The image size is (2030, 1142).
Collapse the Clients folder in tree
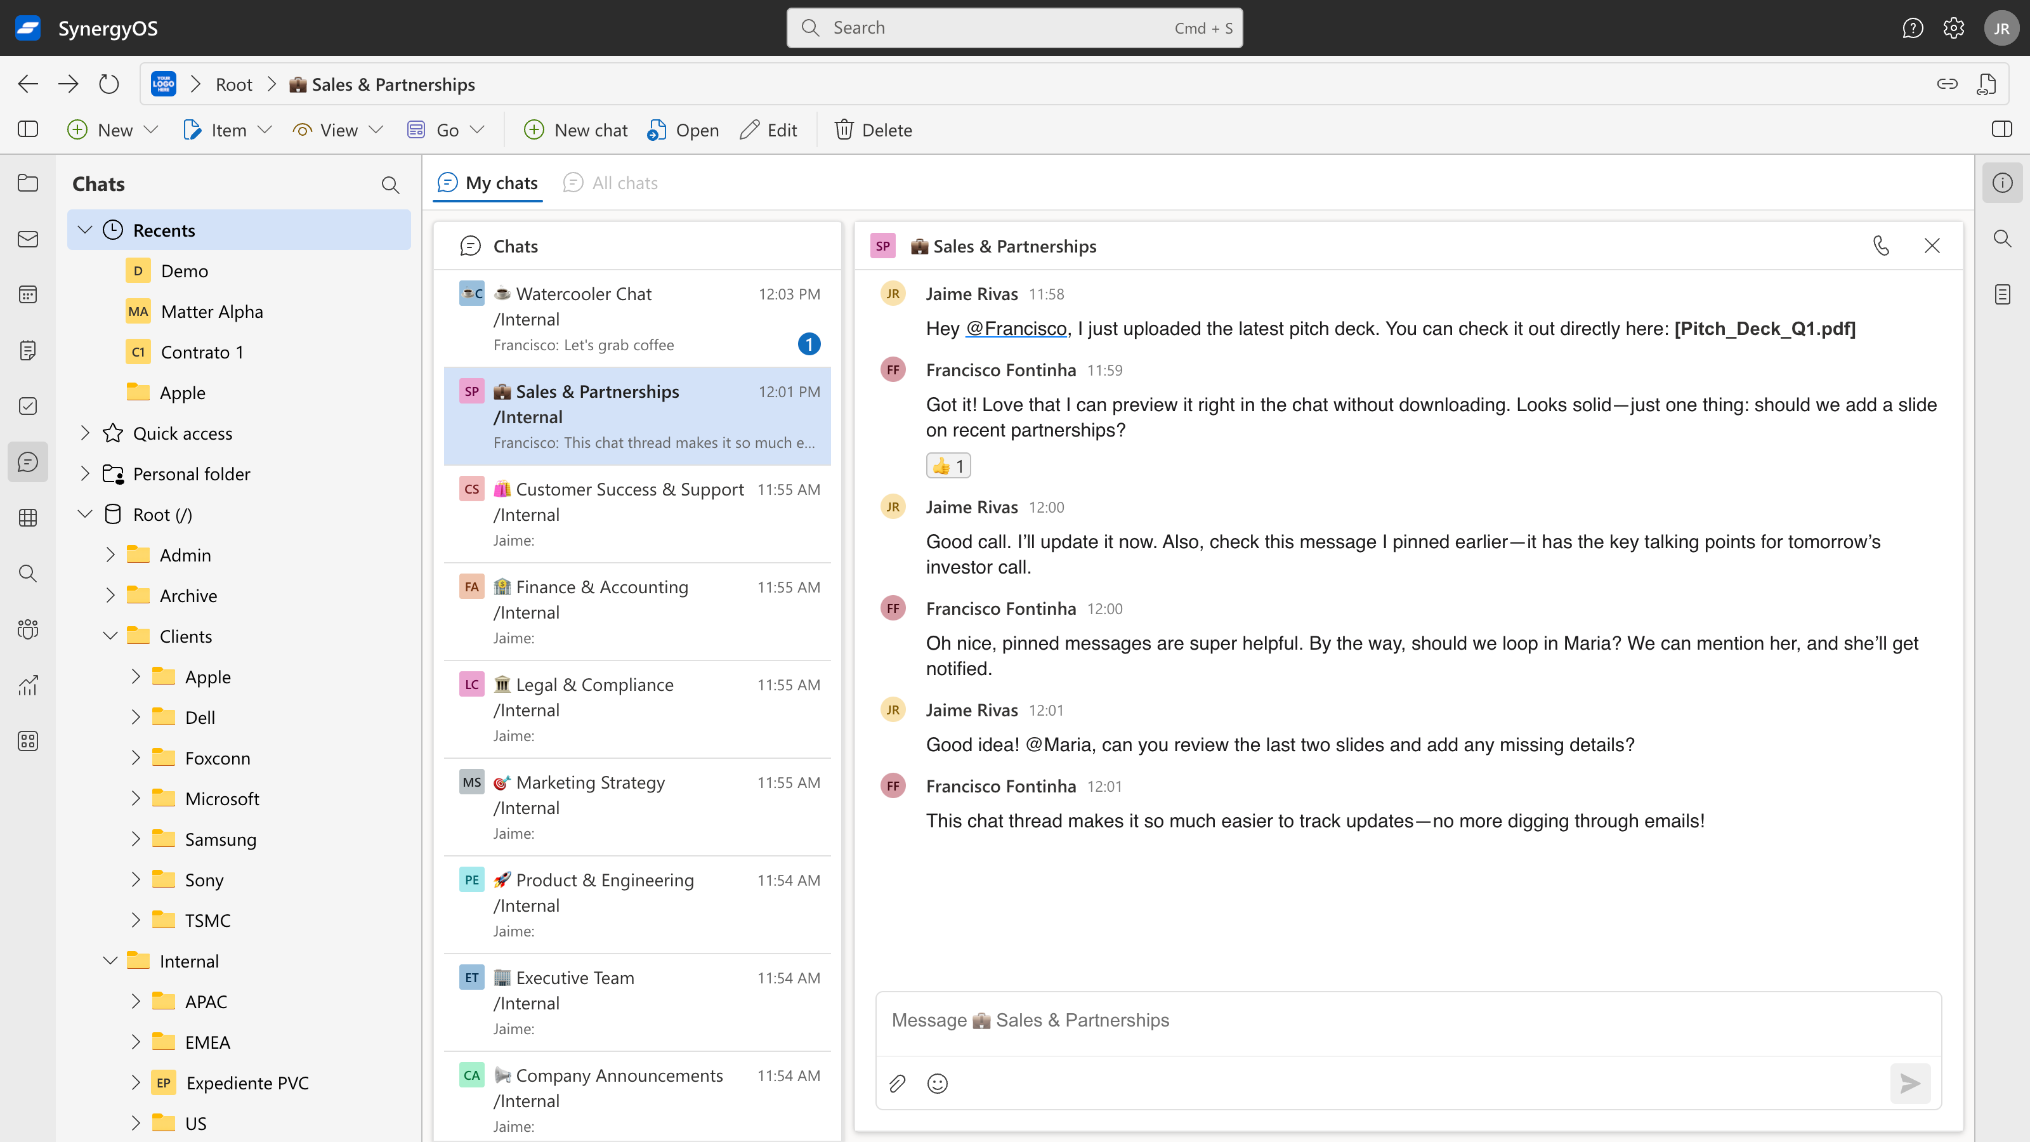tap(110, 636)
